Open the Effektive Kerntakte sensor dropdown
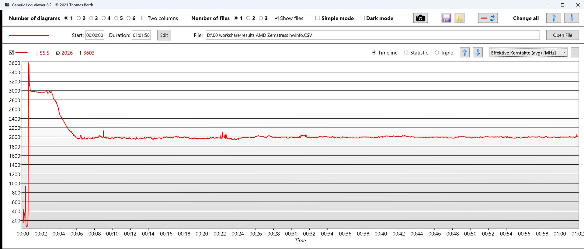Screen dimensions: 584x249 528,53
